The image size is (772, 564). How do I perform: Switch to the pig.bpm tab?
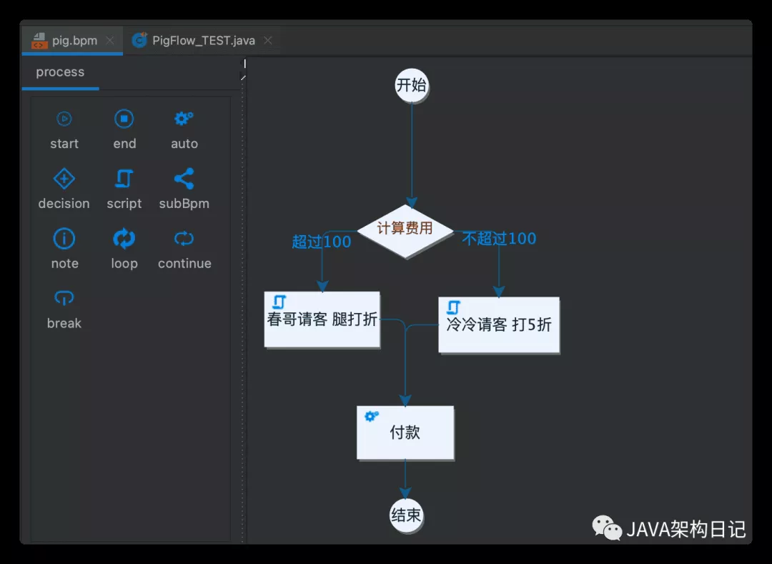pos(72,40)
